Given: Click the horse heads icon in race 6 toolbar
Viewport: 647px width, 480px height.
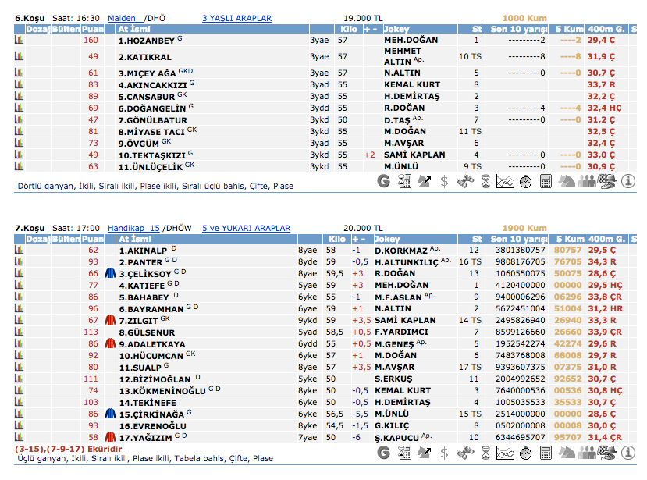Looking at the screenshot, I should 568,181.
